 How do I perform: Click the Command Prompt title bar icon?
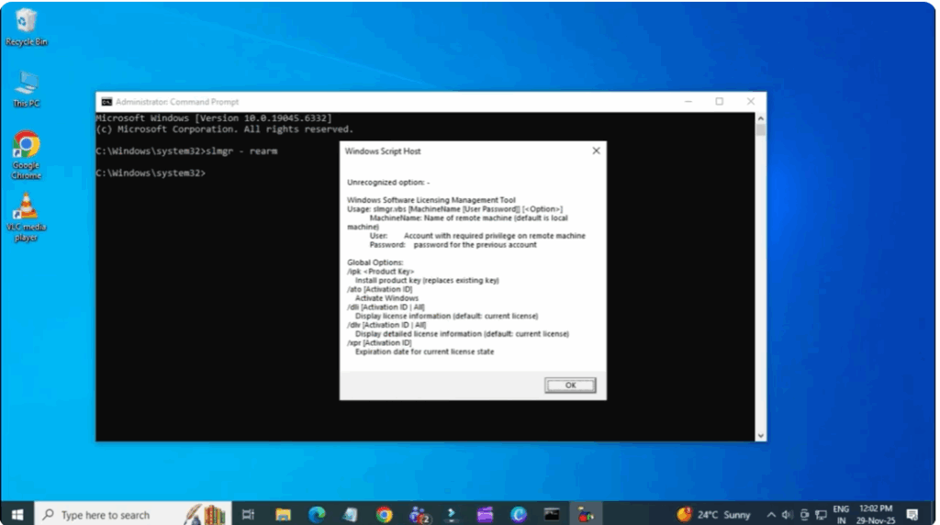click(106, 102)
